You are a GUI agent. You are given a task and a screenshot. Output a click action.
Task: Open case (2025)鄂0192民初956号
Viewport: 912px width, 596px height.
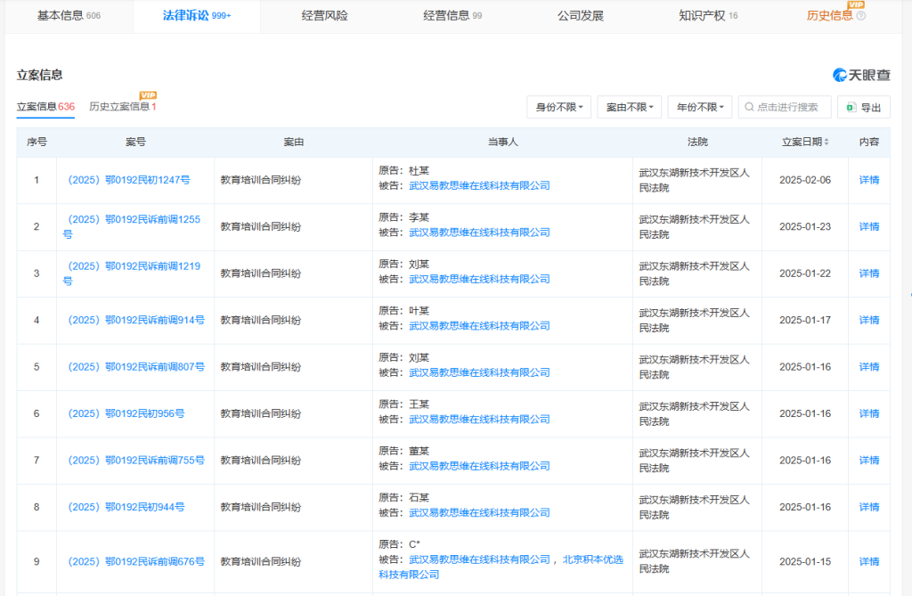tap(126, 413)
